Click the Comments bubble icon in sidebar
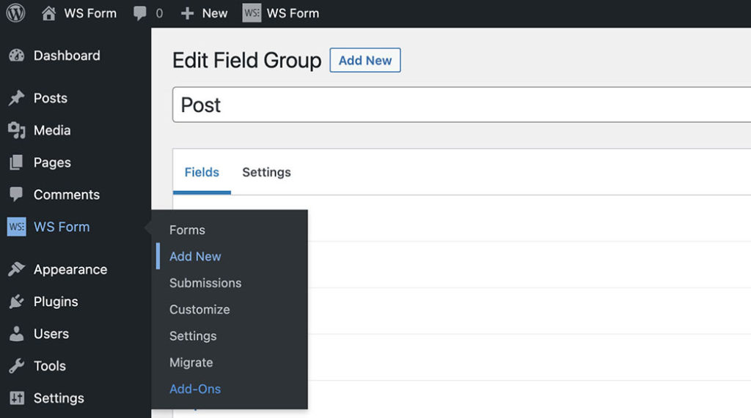The image size is (751, 418). tap(16, 195)
